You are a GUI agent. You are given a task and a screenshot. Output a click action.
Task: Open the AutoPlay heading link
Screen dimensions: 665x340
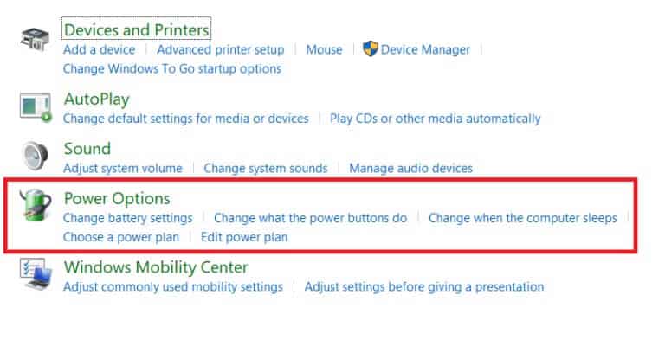click(x=97, y=99)
